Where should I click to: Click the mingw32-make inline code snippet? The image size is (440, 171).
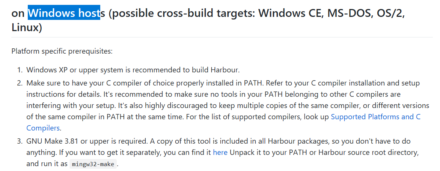click(93, 164)
